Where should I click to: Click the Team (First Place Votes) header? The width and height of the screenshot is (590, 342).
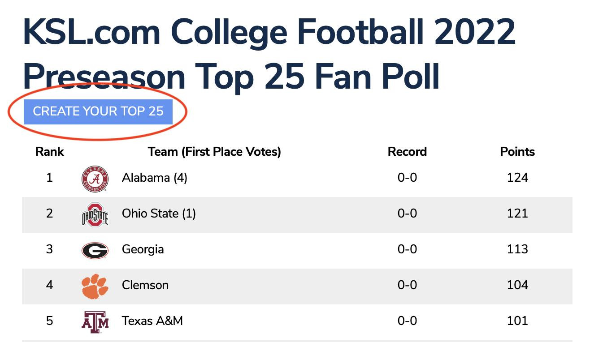pyautogui.click(x=214, y=152)
